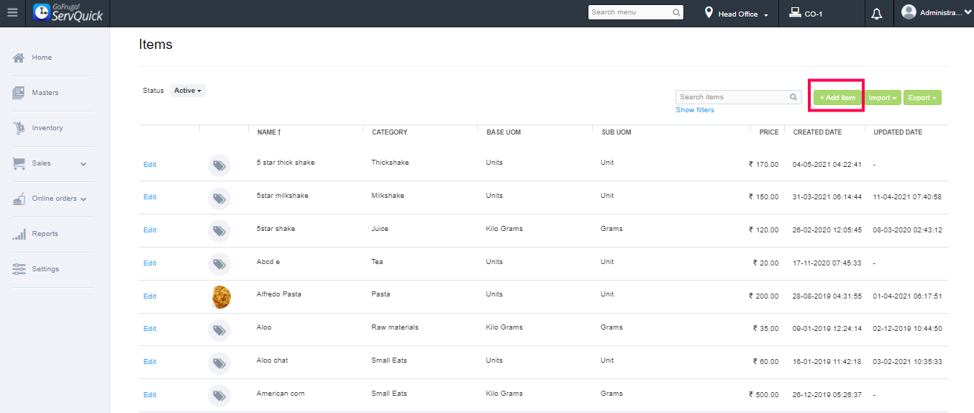Click the Inventory sidebar icon
The height and width of the screenshot is (413, 974).
pyautogui.click(x=19, y=128)
